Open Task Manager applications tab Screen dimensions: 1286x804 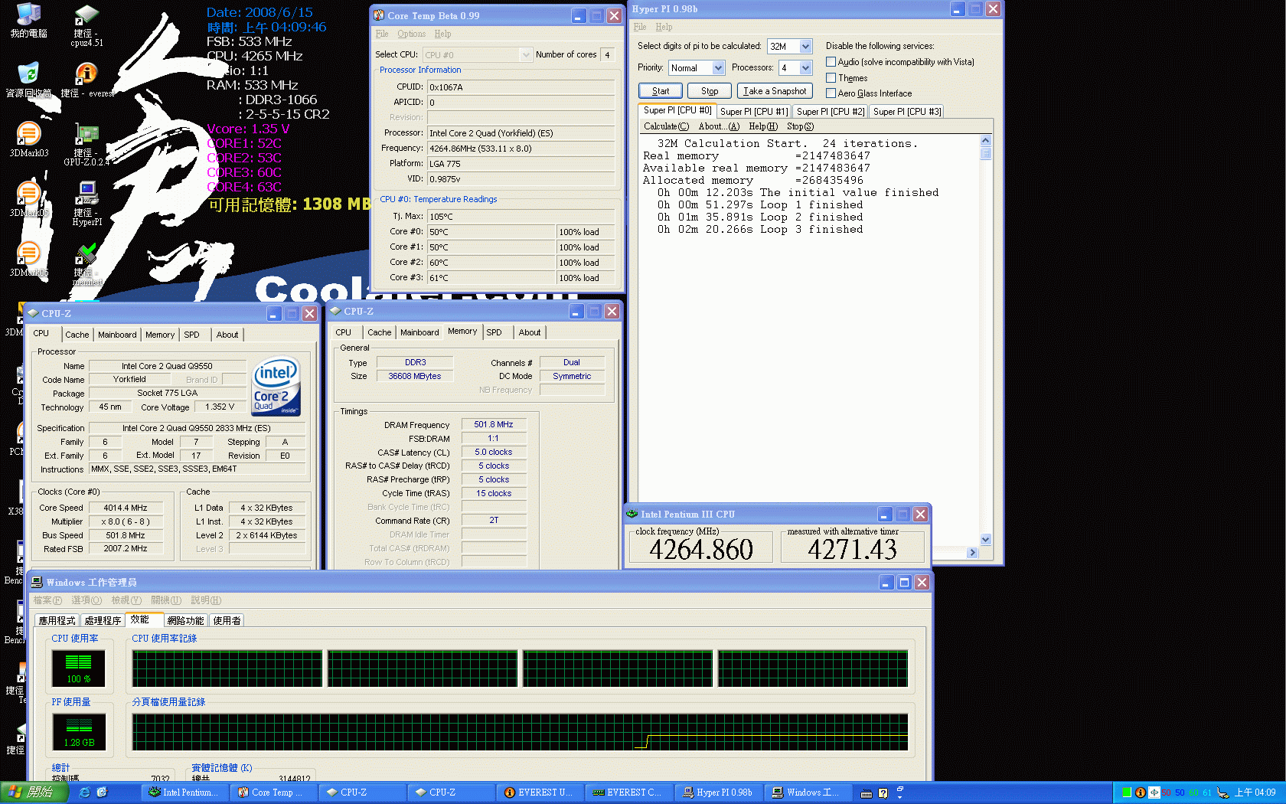click(x=57, y=621)
